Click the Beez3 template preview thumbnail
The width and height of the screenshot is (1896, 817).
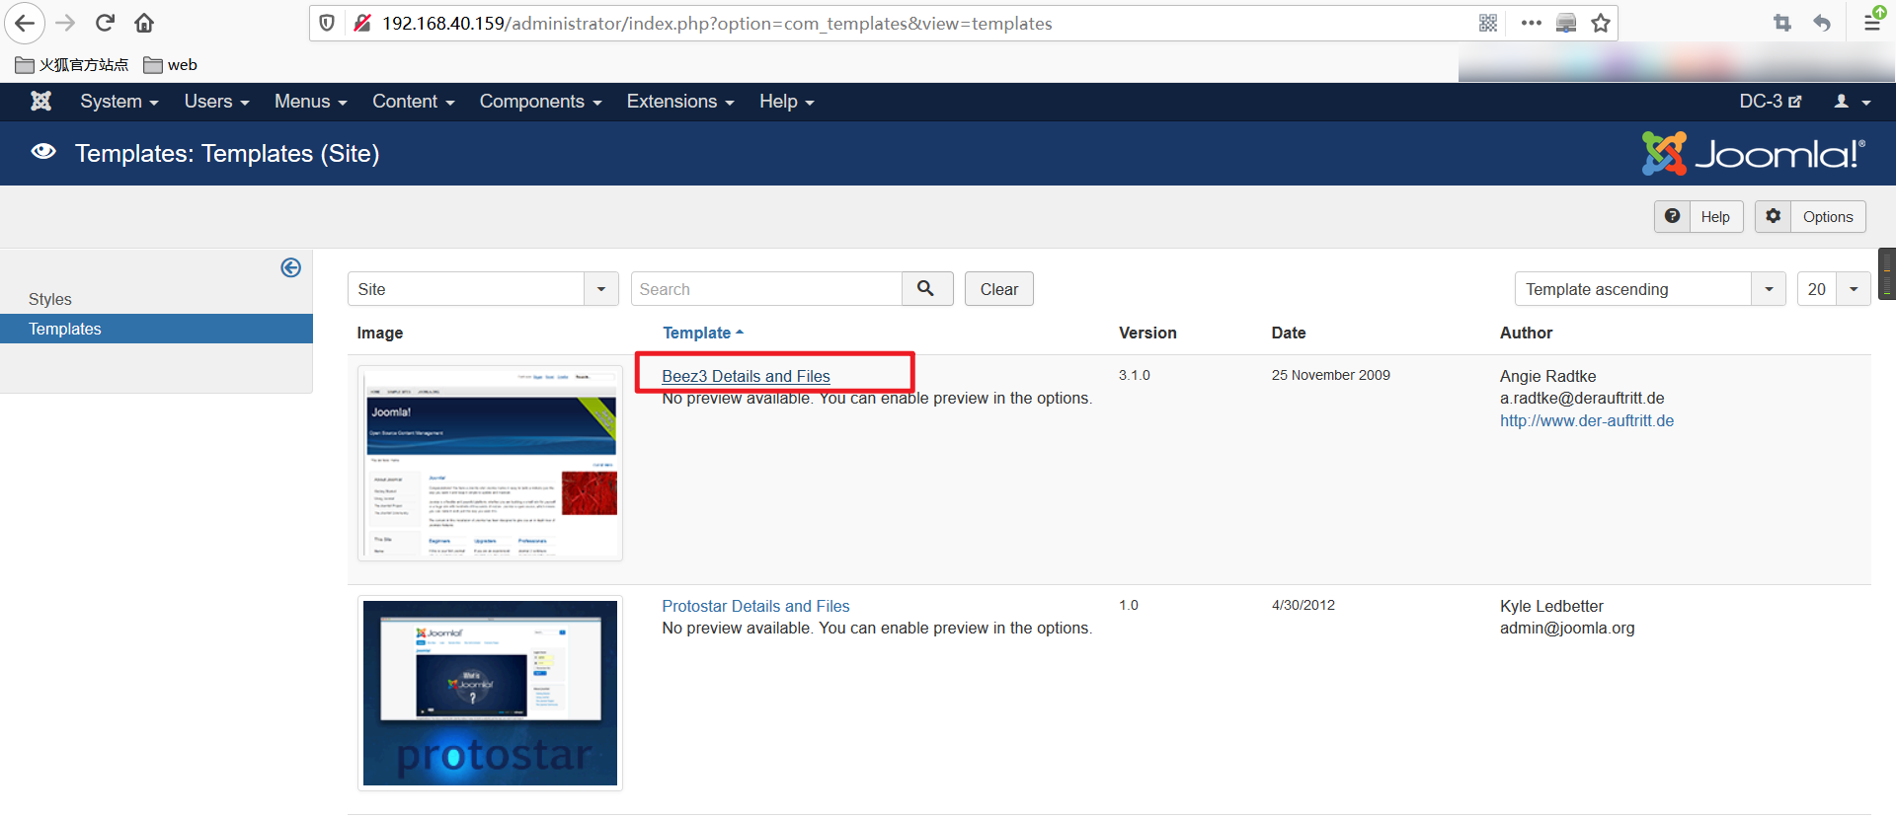(491, 463)
